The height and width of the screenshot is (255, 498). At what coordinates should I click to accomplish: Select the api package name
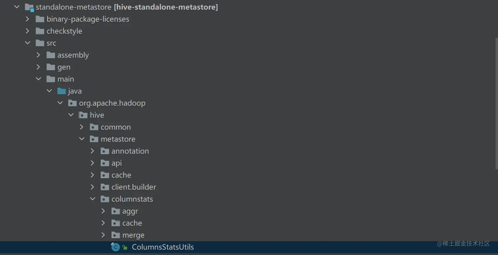[117, 163]
